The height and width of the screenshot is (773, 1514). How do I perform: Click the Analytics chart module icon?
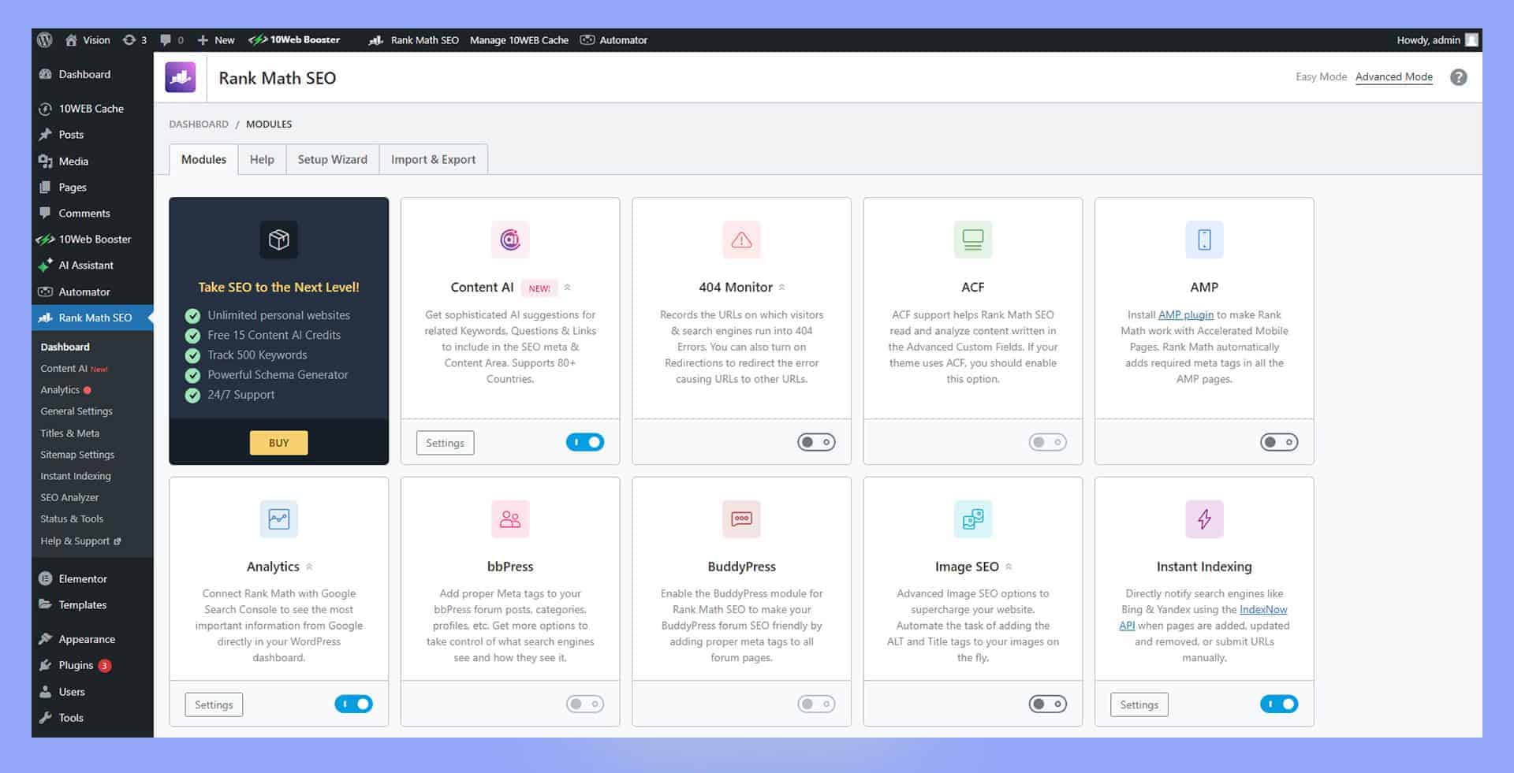tap(278, 518)
